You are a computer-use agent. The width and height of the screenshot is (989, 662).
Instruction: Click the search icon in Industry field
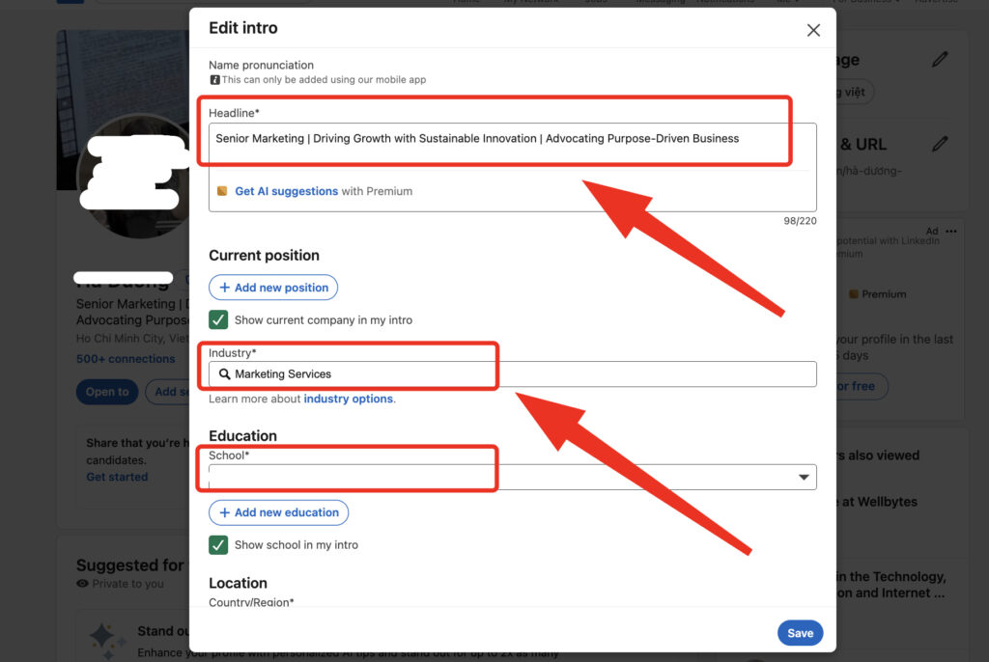click(224, 373)
